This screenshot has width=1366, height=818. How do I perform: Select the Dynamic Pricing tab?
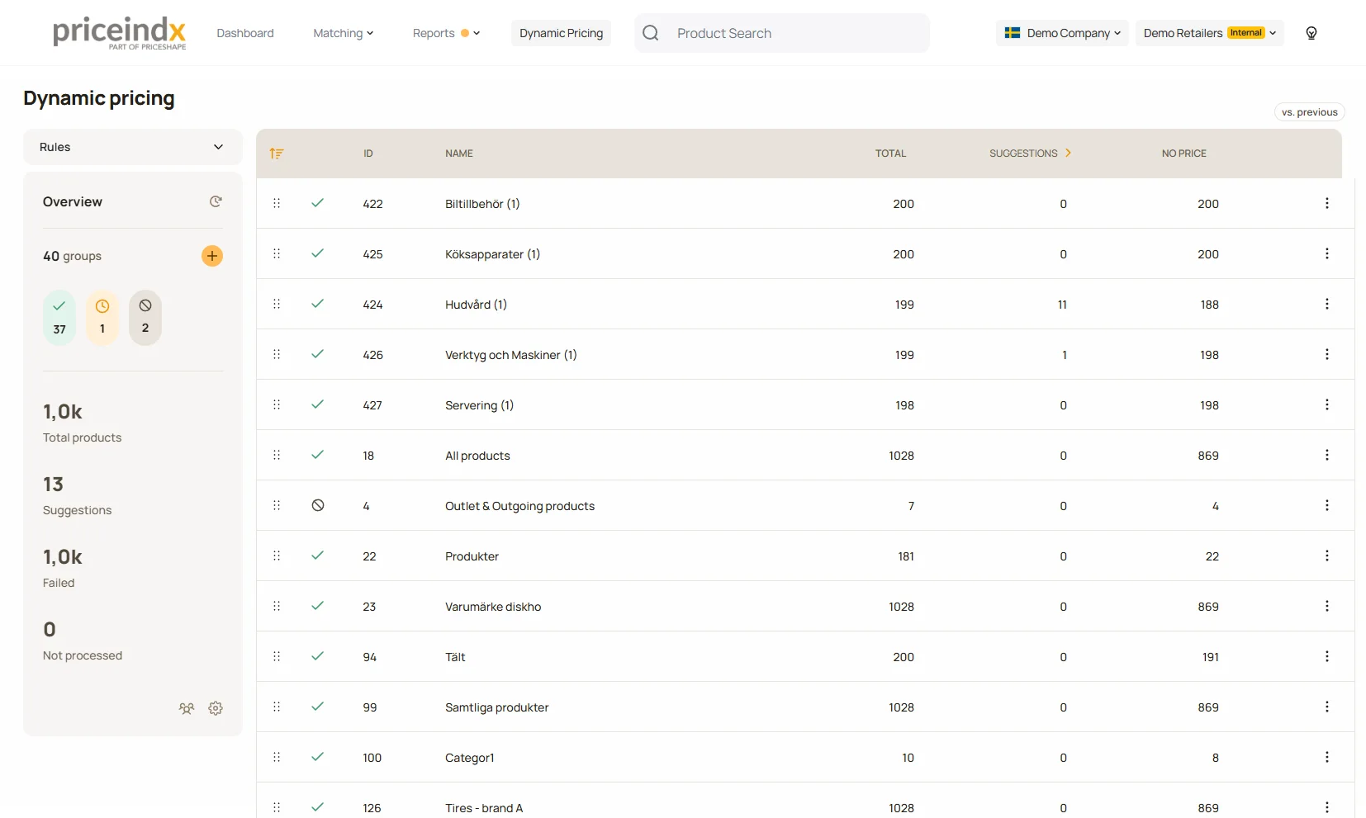pyautogui.click(x=562, y=33)
